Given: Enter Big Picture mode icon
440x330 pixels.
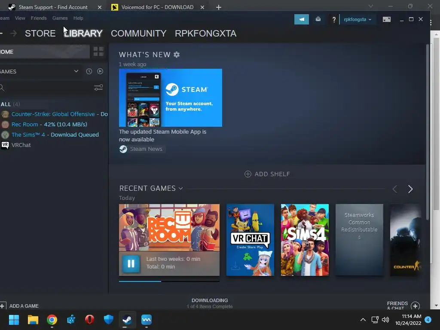Looking at the screenshot, I should 386,19.
